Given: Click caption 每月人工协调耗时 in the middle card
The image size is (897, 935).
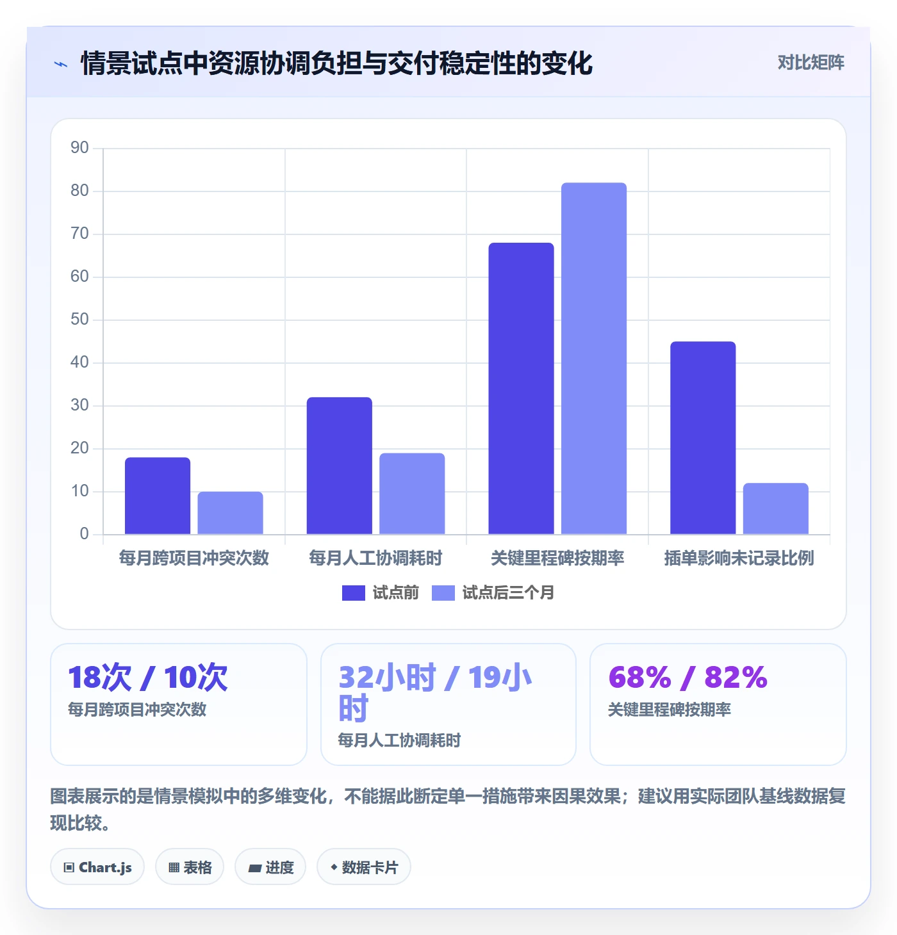Looking at the screenshot, I should (399, 740).
